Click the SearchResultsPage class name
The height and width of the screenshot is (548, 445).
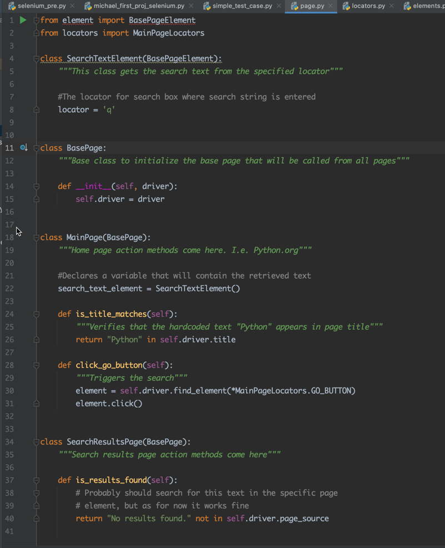coord(104,442)
